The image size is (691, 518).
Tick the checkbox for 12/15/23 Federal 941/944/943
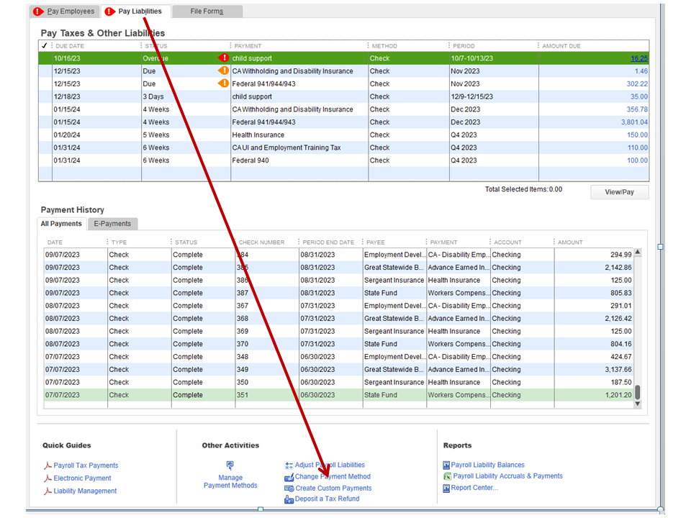click(x=45, y=84)
